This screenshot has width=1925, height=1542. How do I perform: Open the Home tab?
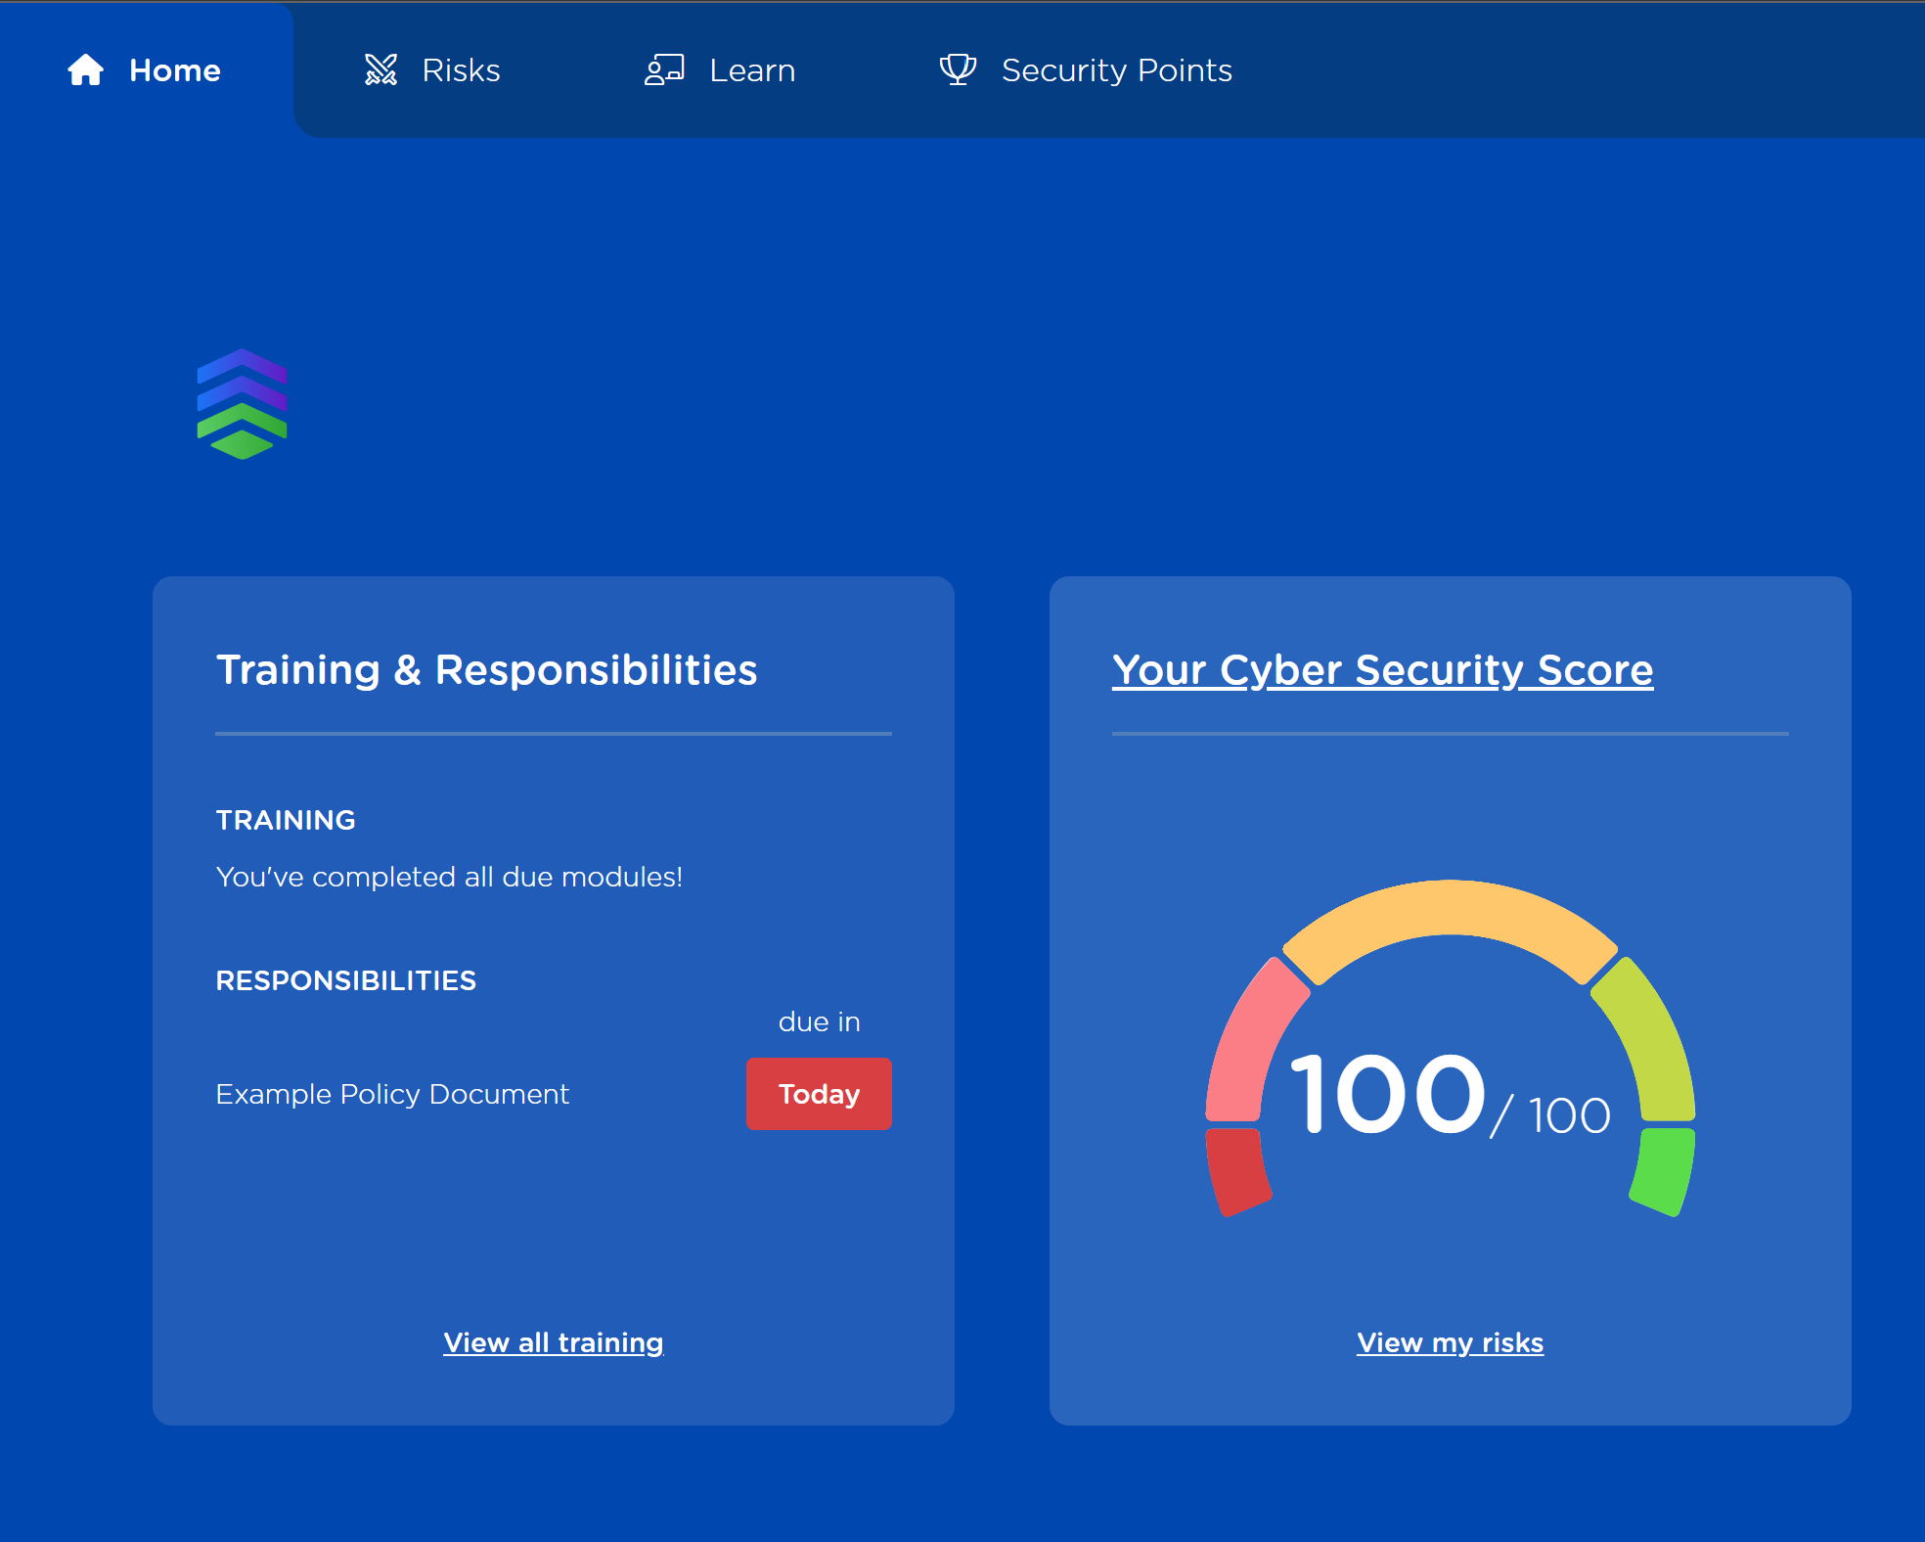[146, 70]
